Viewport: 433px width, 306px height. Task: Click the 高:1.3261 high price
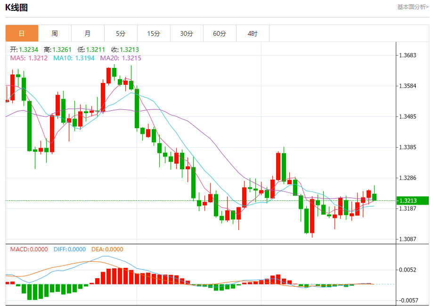click(x=57, y=50)
